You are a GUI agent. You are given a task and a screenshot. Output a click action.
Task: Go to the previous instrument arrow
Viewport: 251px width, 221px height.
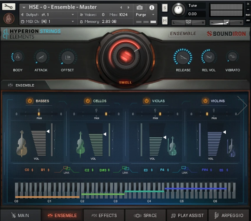click(121, 7)
